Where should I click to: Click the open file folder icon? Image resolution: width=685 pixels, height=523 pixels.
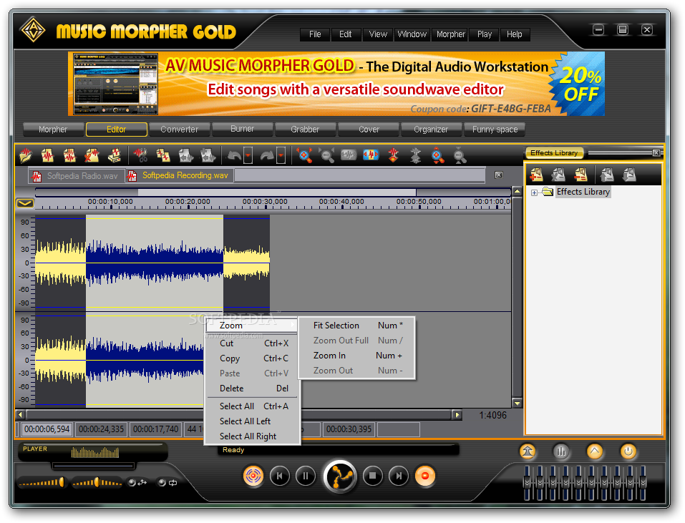pyautogui.click(x=26, y=155)
